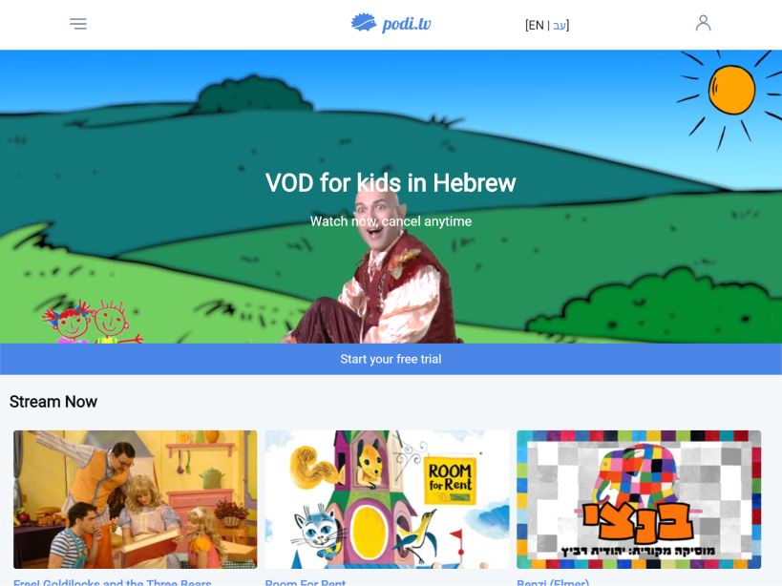
Task: Open the hamburger menu
Action: 78,24
